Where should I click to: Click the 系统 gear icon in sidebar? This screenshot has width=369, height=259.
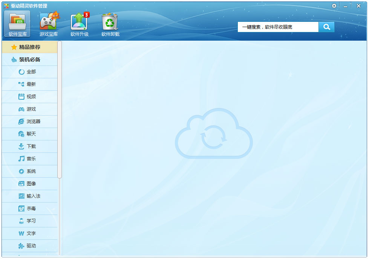tap(21, 171)
